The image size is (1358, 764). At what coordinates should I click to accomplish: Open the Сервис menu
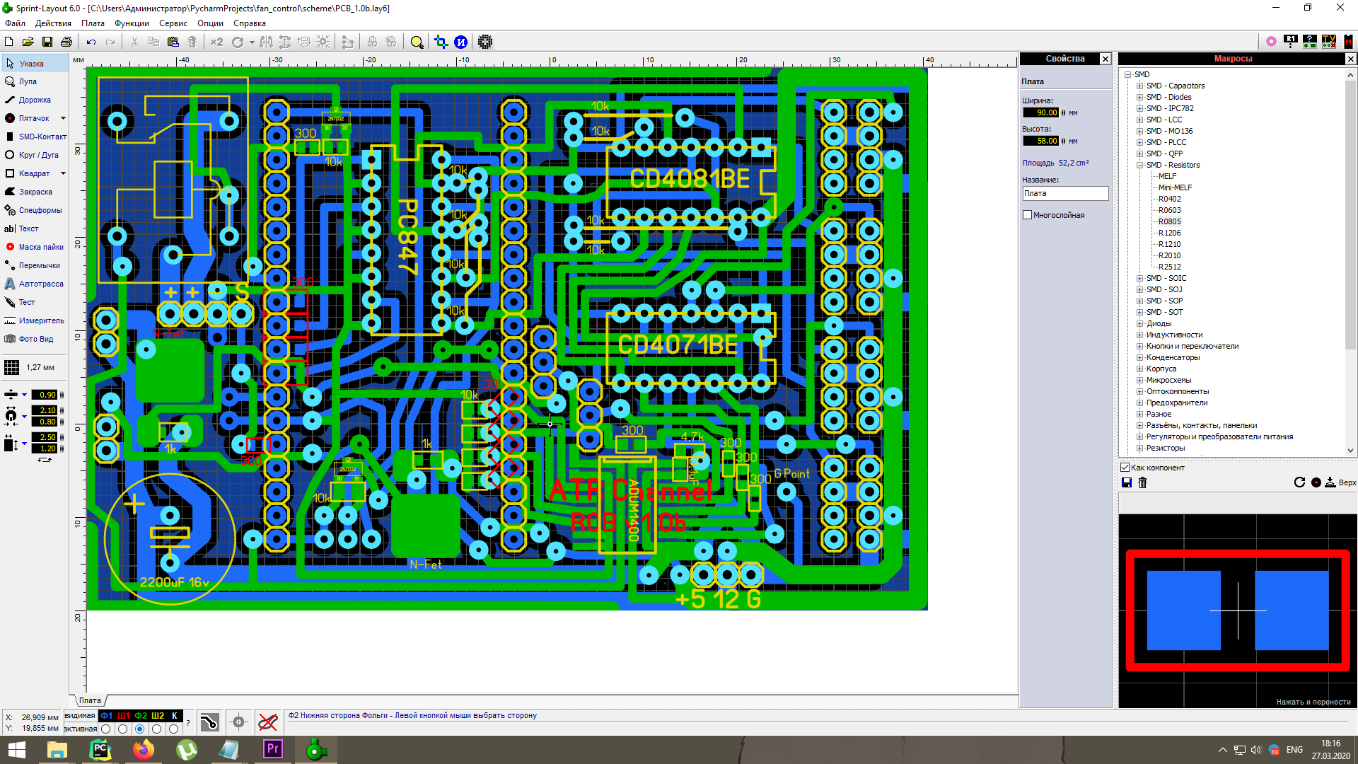pyautogui.click(x=173, y=23)
